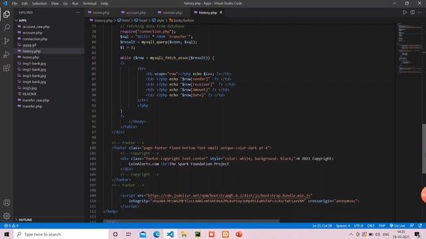Screen dimensions: 426x239
Task: Click html in the breadcrumb
Action: [126, 21]
